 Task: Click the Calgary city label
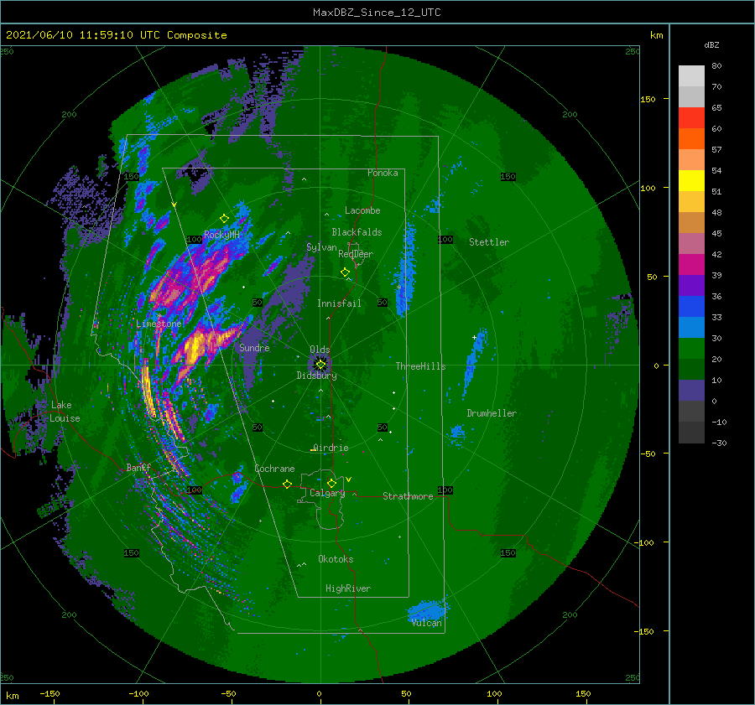coord(327,493)
